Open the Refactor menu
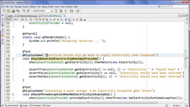This screenshot has height=107, width=190. click(x=33, y=7)
